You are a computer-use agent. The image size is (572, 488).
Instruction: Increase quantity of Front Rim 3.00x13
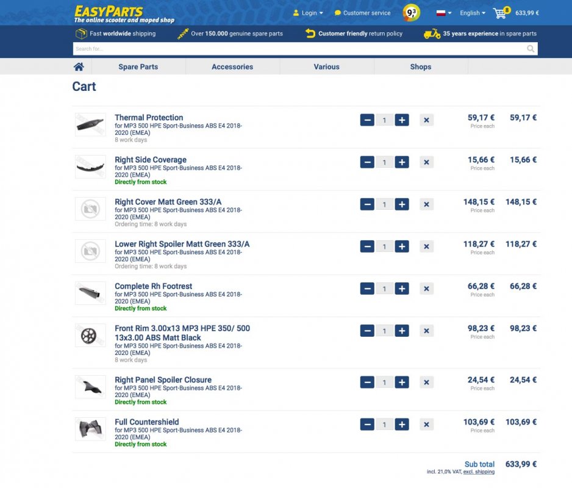click(402, 331)
